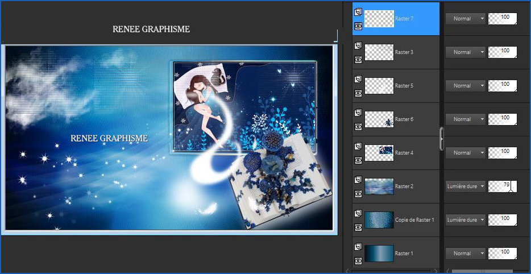Screen dimensions: 531x274
Task: Toggle visibility of Raster 5 layer
Action: click(358, 93)
